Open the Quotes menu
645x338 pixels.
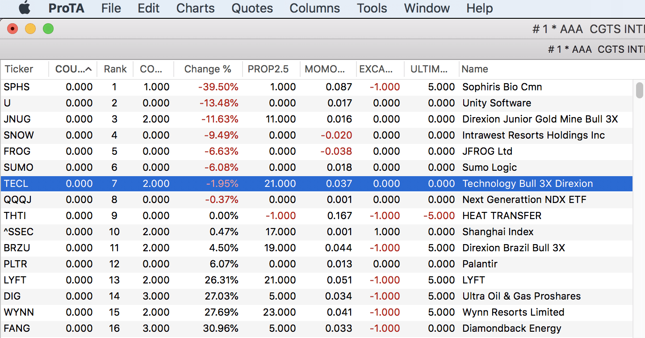[x=252, y=8]
